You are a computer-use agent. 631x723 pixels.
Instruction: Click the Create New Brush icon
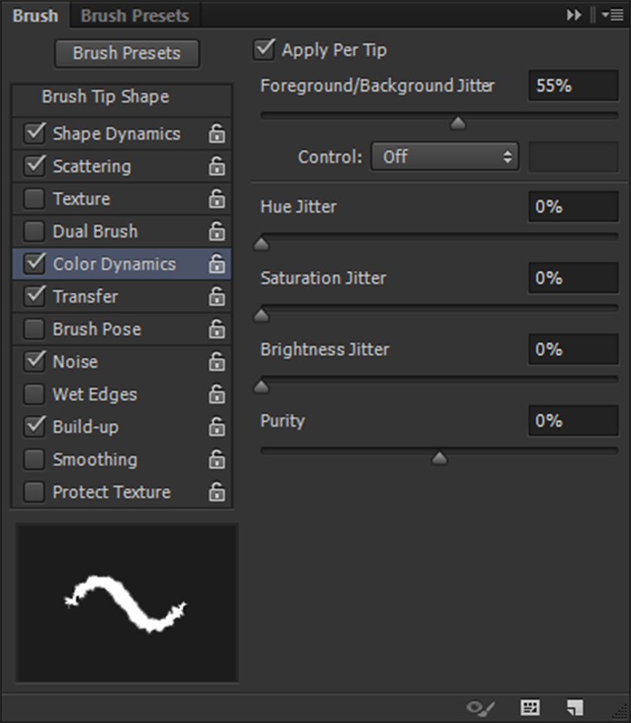(575, 707)
